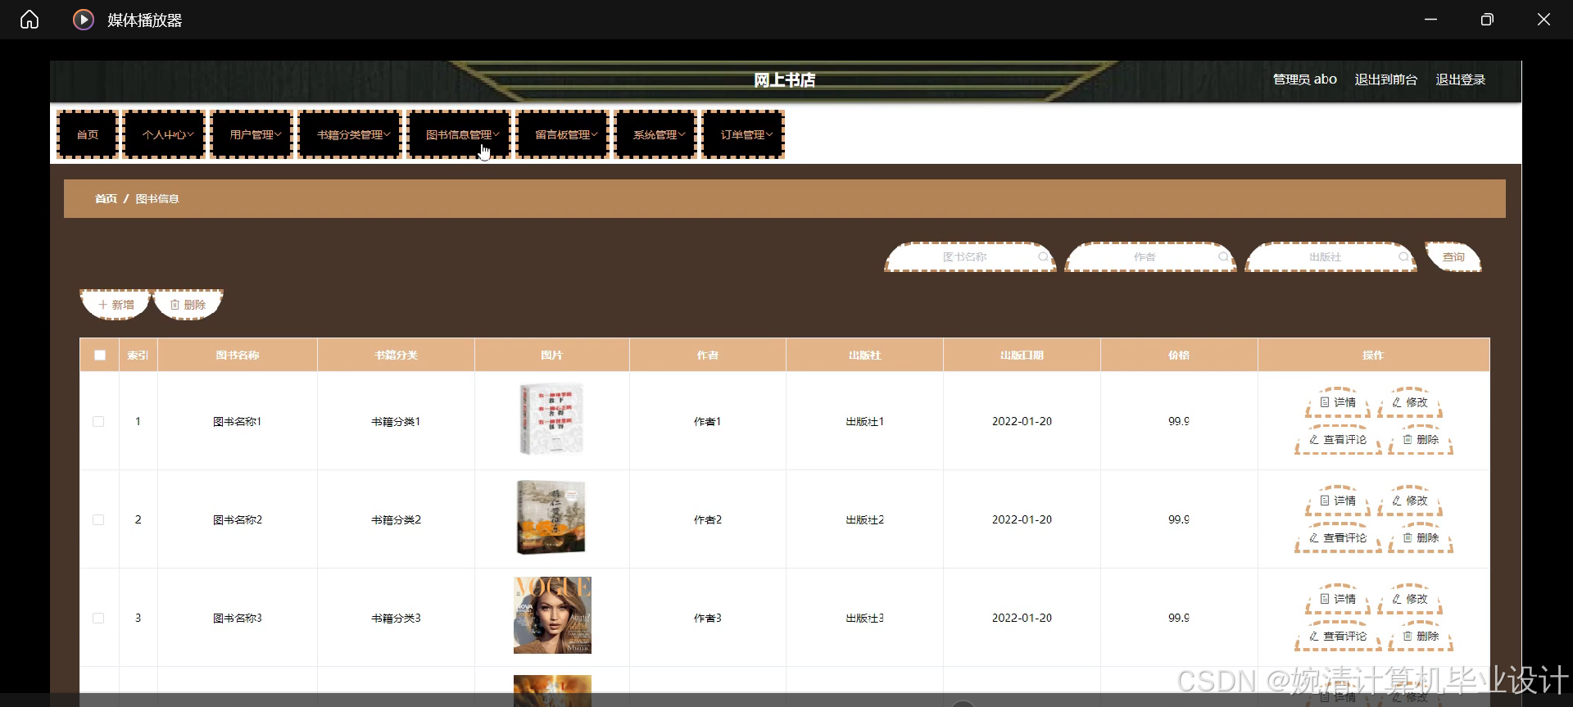The image size is (1573, 707).
Task: Click 管理员 abo in the header
Action: [x=1304, y=79]
